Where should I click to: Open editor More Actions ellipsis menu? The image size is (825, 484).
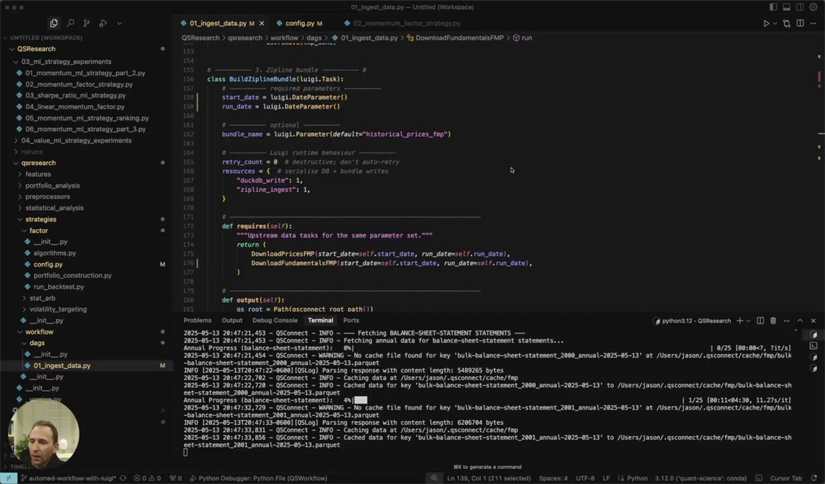pos(813,23)
